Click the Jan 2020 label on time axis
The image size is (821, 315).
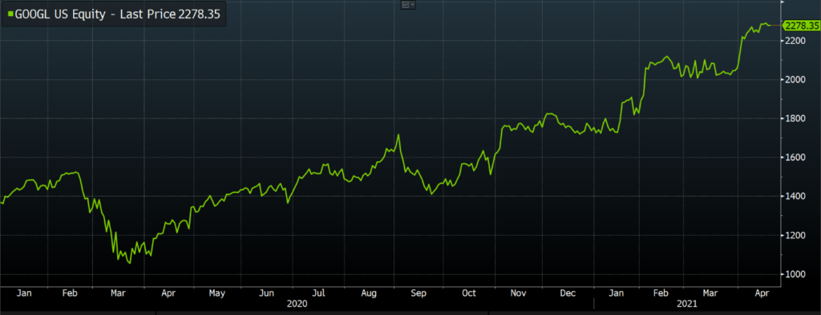[23, 293]
